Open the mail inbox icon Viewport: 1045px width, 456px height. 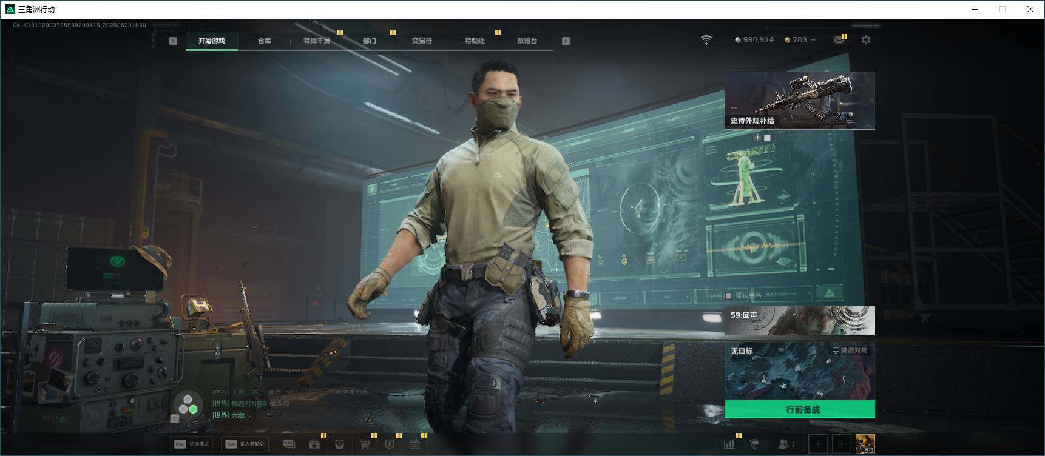839,40
